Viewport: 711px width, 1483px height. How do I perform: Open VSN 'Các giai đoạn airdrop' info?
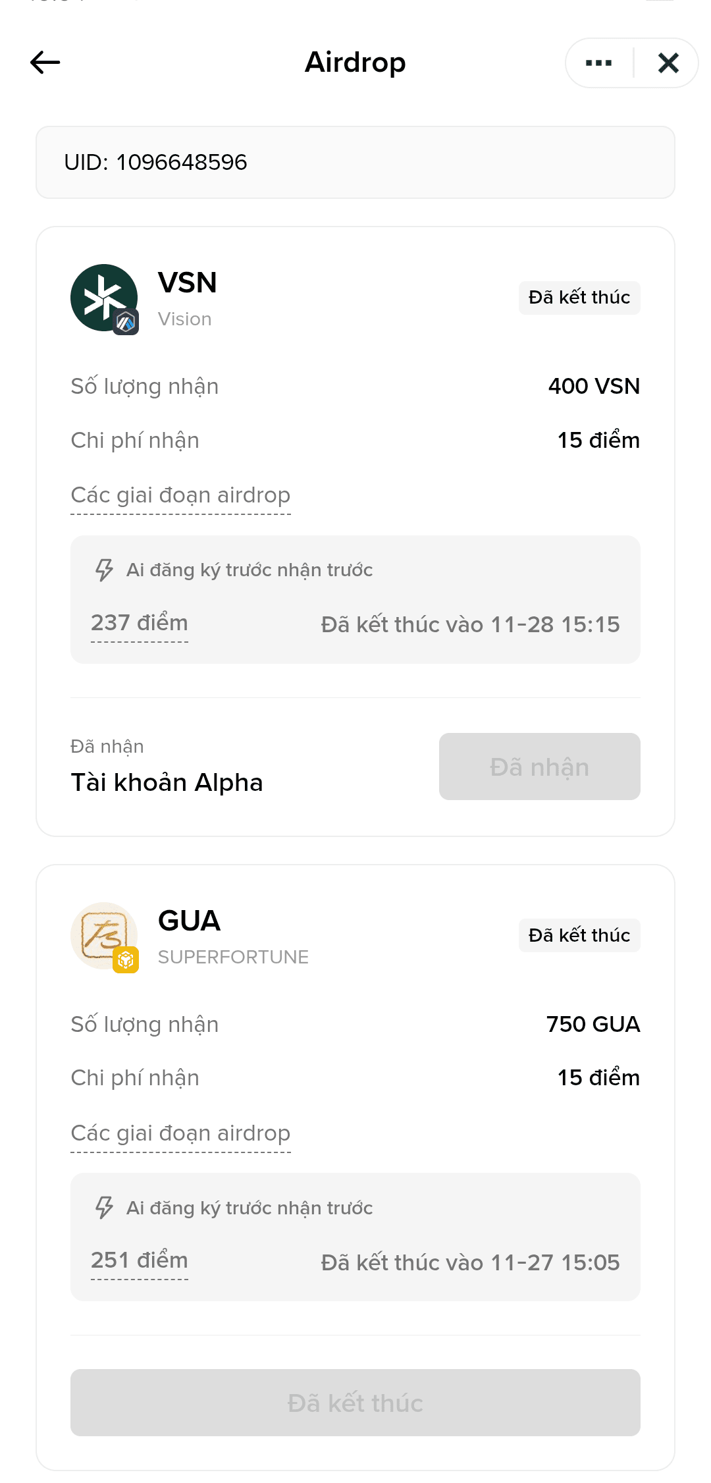tap(180, 495)
